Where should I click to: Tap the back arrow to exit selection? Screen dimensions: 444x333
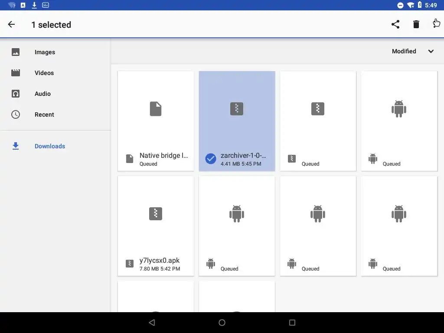click(x=11, y=25)
